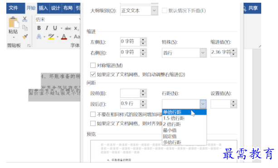The width and height of the screenshot is (278, 168).
Task: Open clipboard pane launcher
Action: click(29, 46)
